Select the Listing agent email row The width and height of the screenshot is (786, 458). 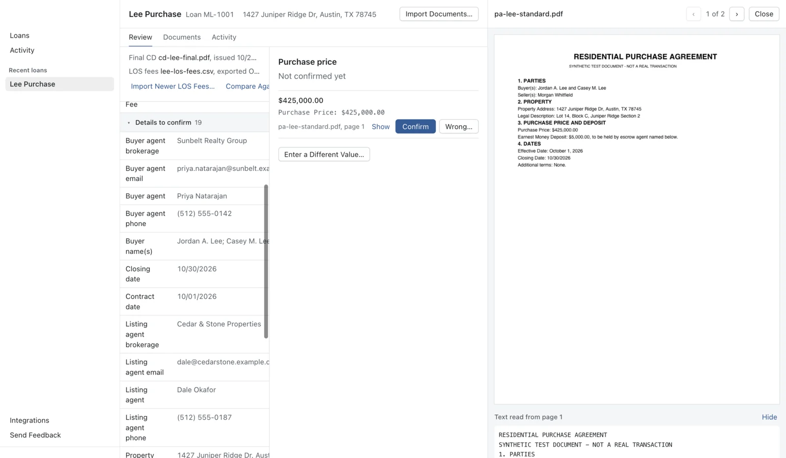195,367
